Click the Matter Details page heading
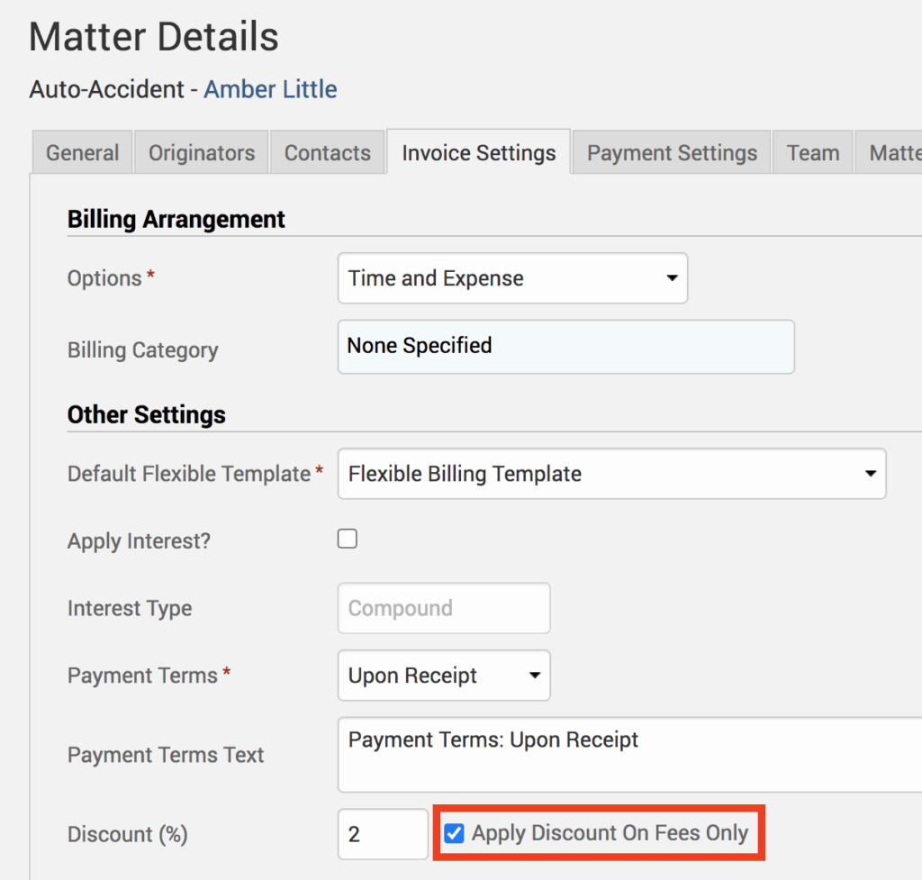The width and height of the screenshot is (922, 880). (154, 38)
